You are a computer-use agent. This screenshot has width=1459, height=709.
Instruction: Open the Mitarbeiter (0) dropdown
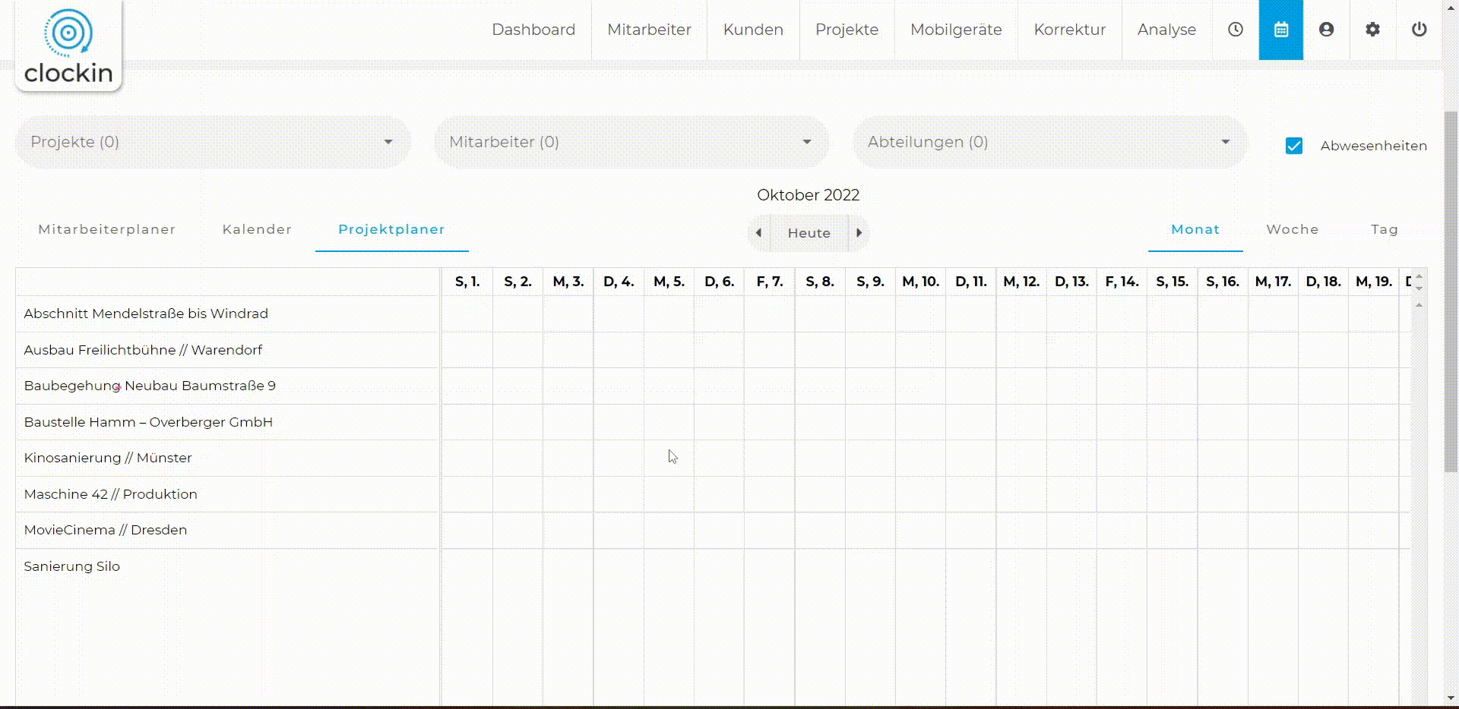[x=631, y=142]
